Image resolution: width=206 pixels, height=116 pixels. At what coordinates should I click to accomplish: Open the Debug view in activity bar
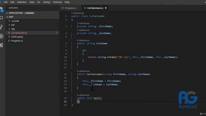point(1,36)
